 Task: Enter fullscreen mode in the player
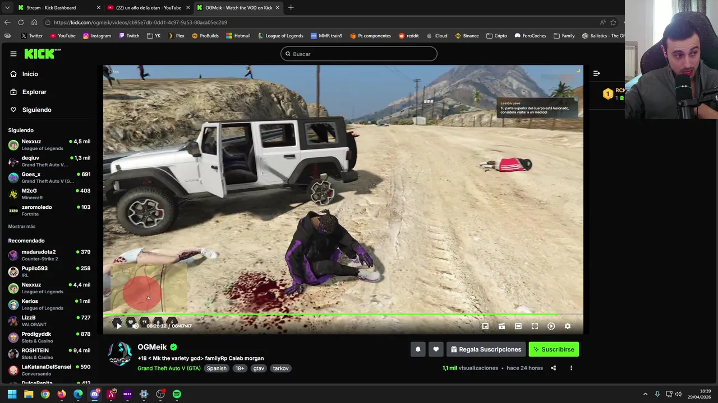point(535,326)
